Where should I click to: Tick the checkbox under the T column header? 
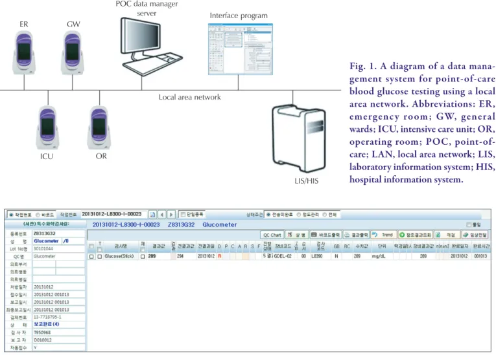pyautogui.click(x=100, y=250)
